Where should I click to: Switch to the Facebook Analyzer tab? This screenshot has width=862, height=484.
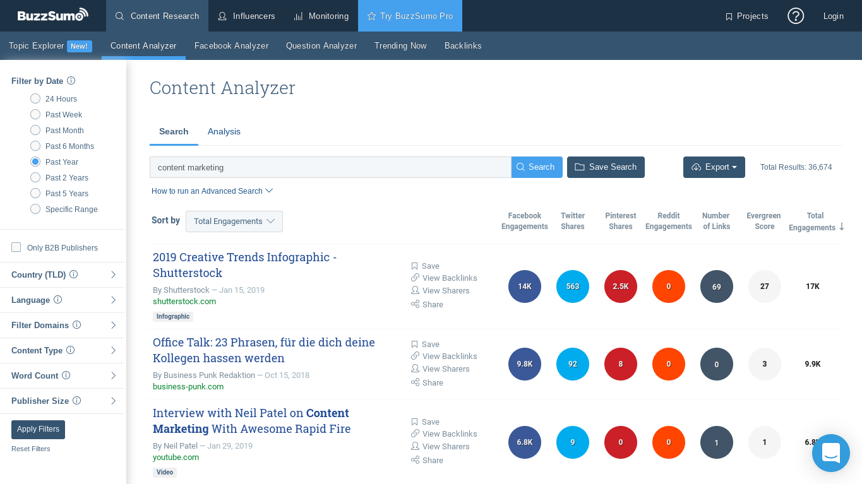pos(232,46)
